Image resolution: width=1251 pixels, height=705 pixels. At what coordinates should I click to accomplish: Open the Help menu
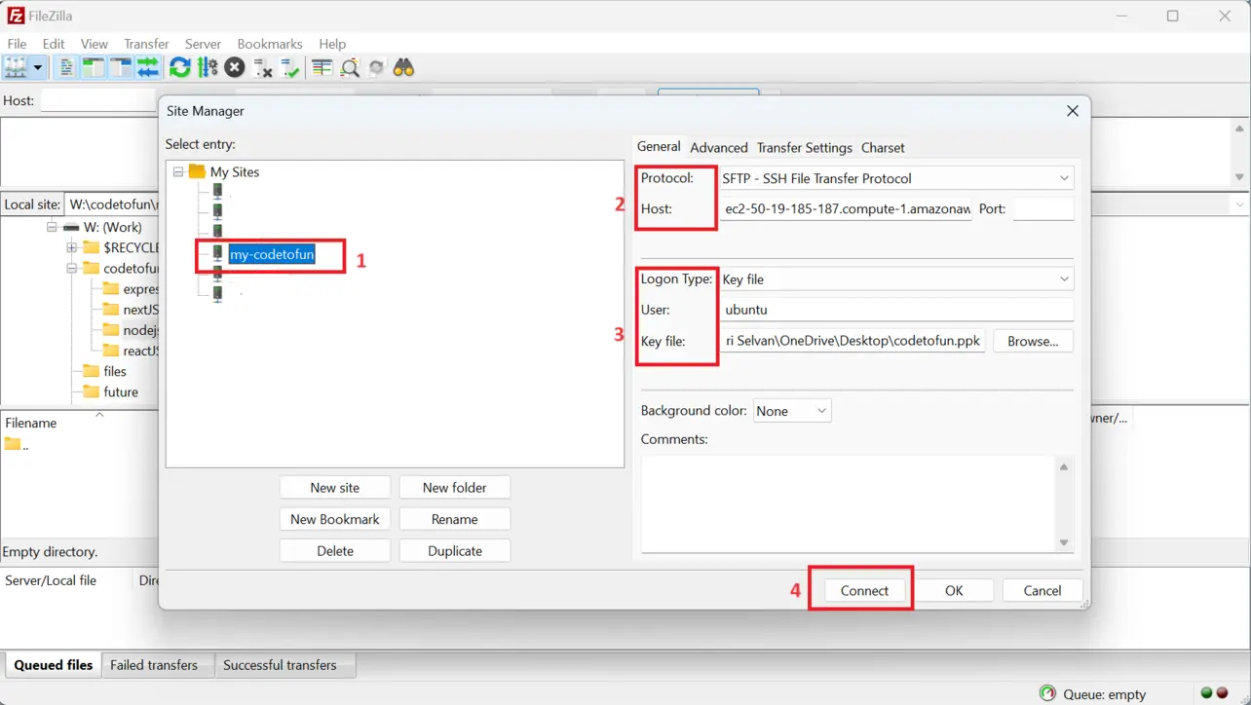click(x=332, y=44)
